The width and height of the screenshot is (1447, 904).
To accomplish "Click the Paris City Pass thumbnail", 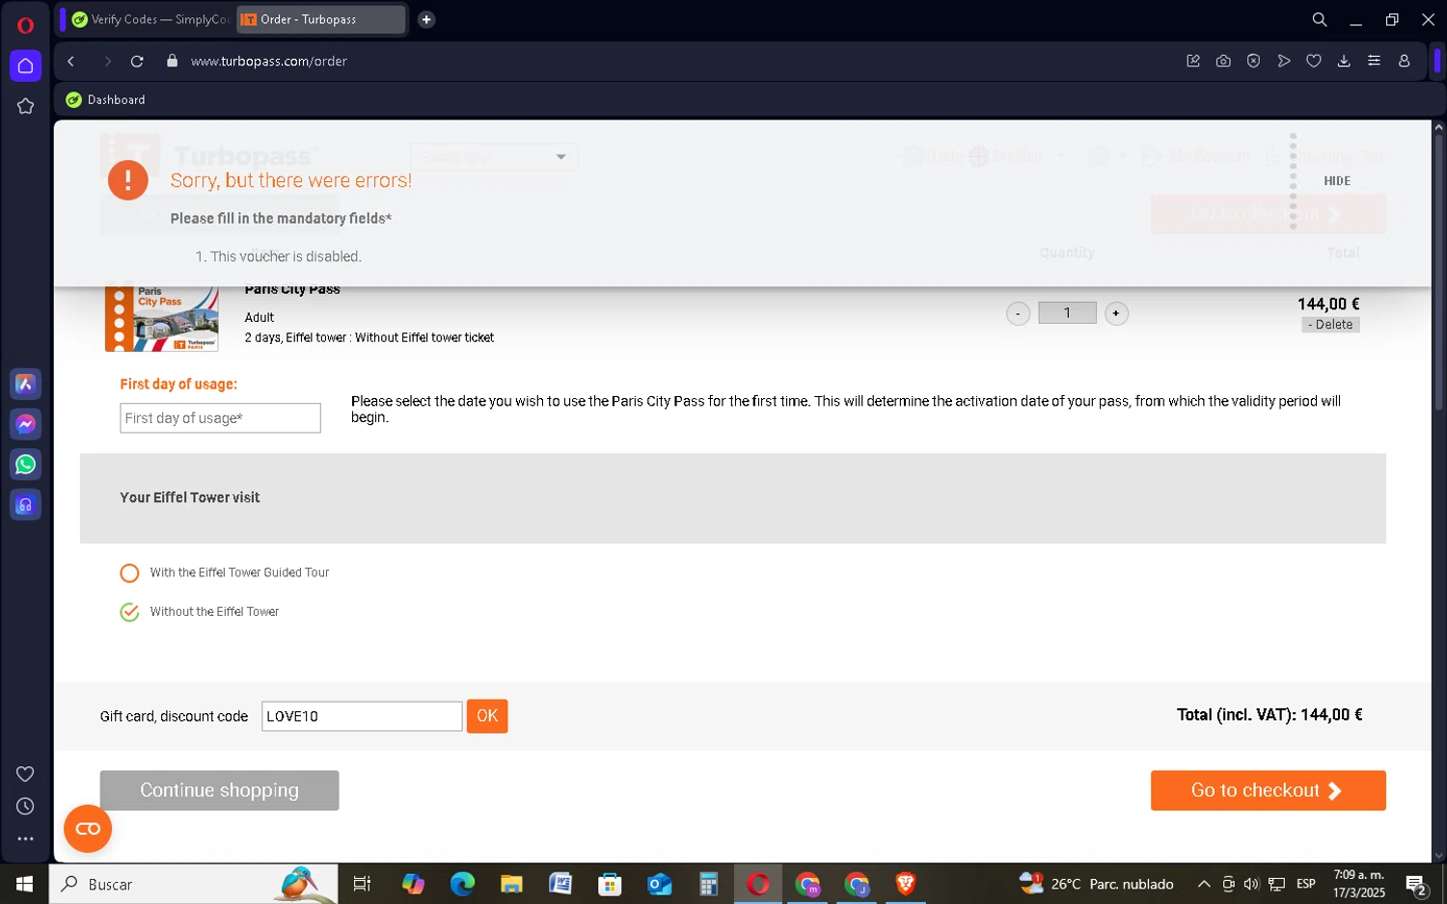I will coord(162,317).
